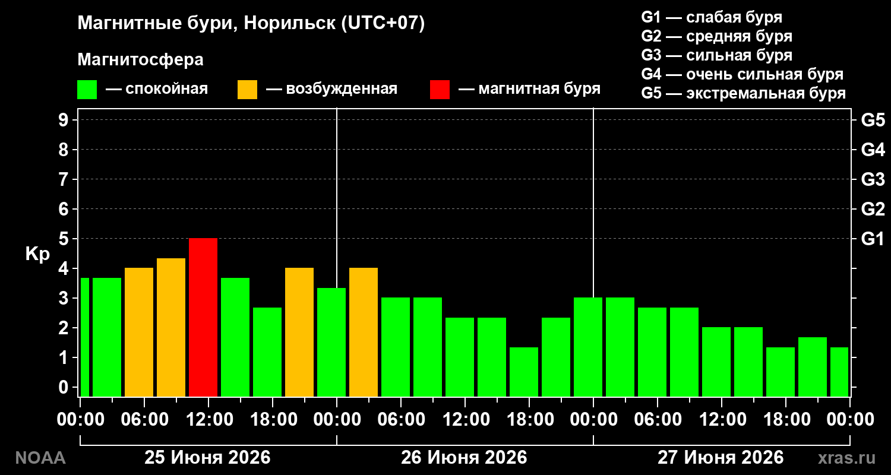Select the red Kp 5 storm bar
This screenshot has height=475, width=891.
click(x=203, y=317)
